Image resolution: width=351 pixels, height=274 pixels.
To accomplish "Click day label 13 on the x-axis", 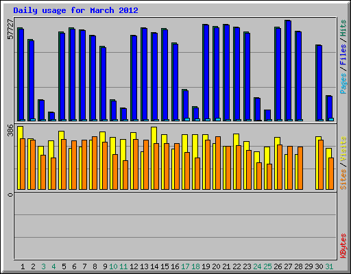I will click(144, 266).
